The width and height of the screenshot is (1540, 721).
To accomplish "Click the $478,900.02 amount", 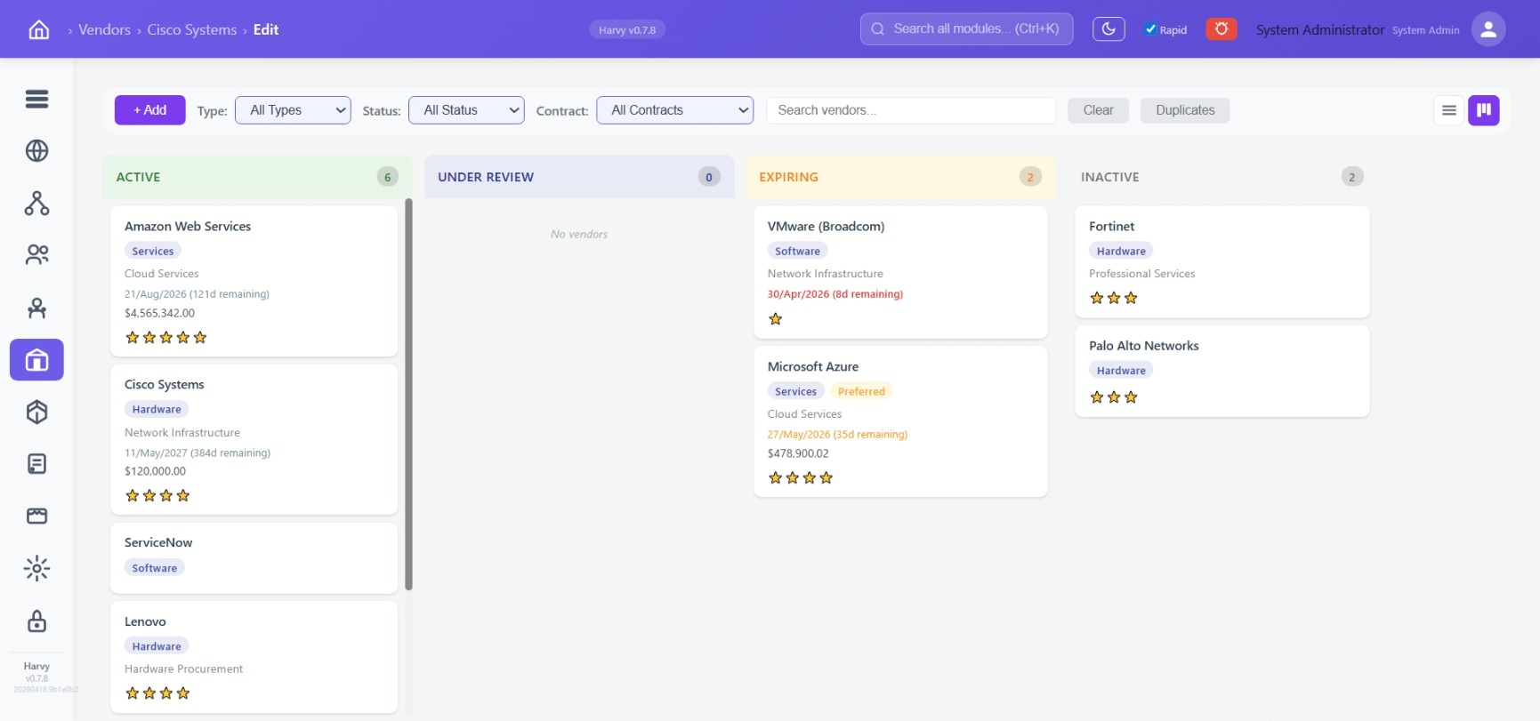I will pos(798,453).
